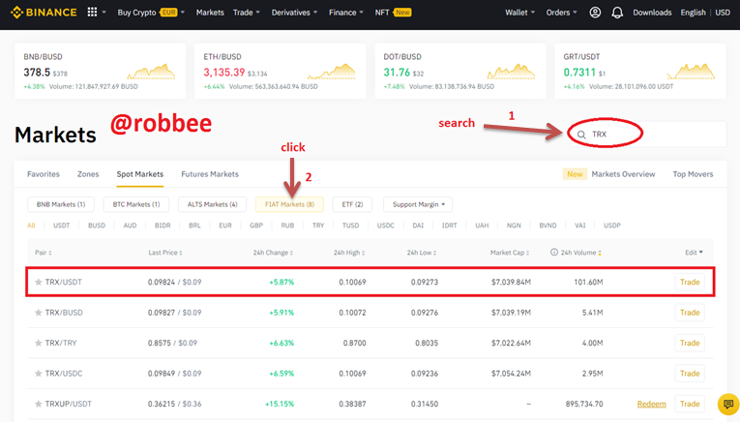Select ETF (2) filter
Screen dimensions: 740x423
point(352,204)
